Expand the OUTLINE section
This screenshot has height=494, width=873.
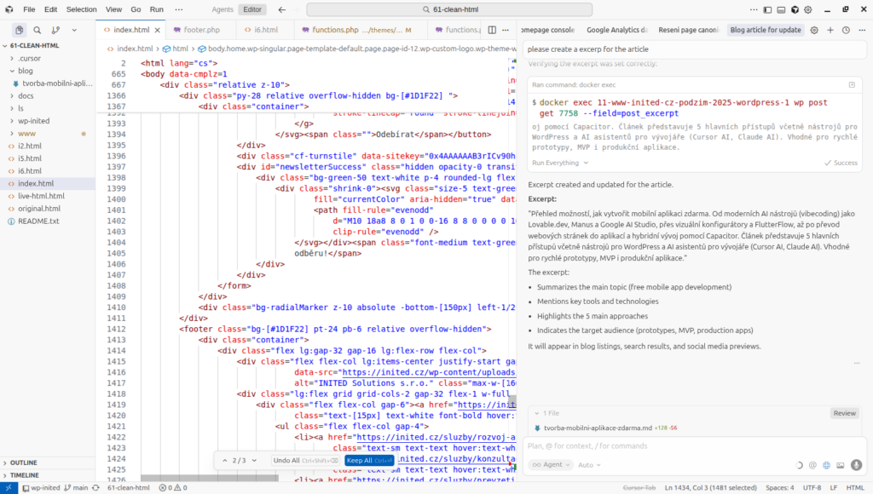pyautogui.click(x=25, y=462)
